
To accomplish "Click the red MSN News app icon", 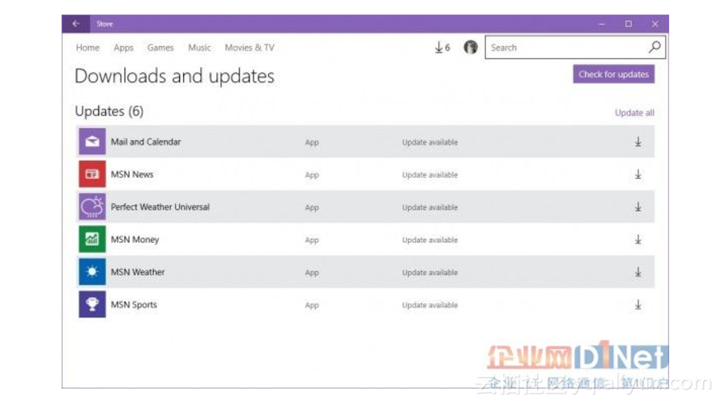I will [x=92, y=174].
